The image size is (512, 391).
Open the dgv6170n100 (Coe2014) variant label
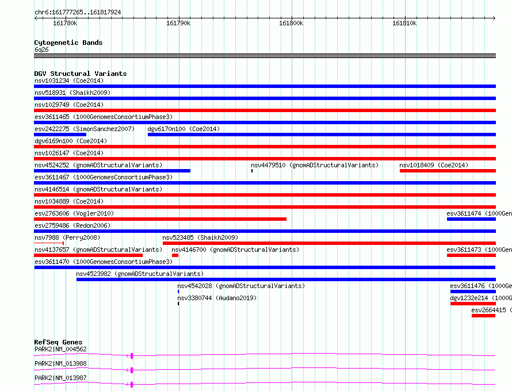(x=184, y=129)
